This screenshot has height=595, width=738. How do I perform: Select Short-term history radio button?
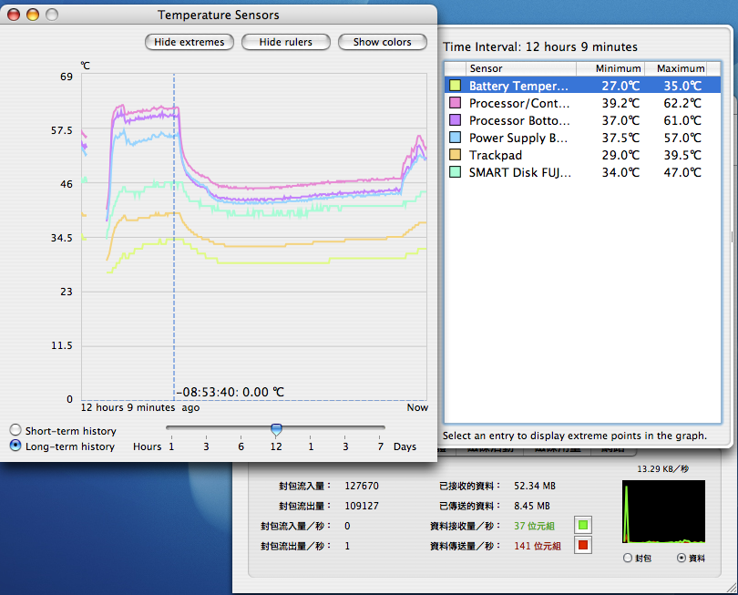[x=15, y=430]
